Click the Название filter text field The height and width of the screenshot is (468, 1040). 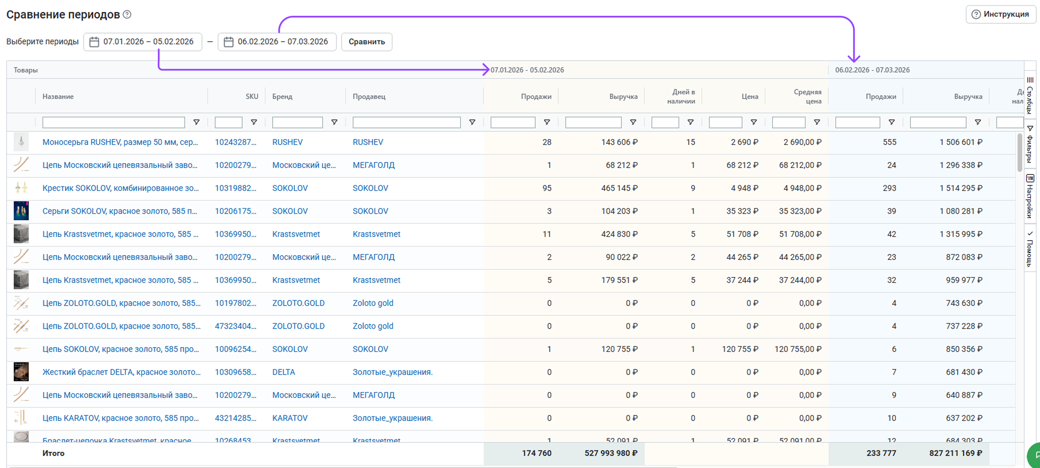[x=113, y=122]
